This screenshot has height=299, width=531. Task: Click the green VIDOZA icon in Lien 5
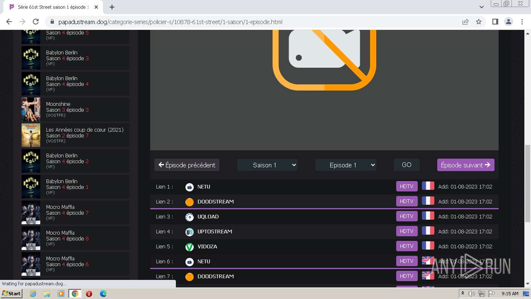click(x=190, y=247)
